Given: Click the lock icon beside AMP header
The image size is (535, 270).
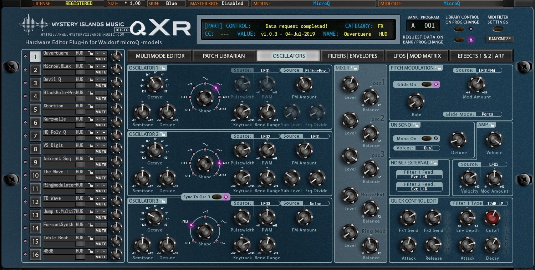Looking at the screenshot, I should pos(492,125).
